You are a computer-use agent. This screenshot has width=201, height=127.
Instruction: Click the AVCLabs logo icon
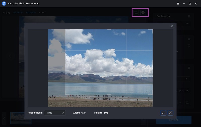pyautogui.click(x=4, y=4)
